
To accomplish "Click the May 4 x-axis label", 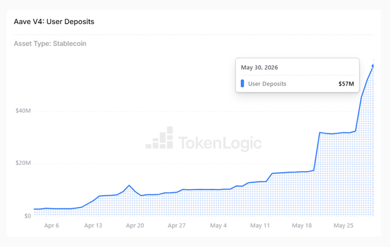I will [219, 226].
